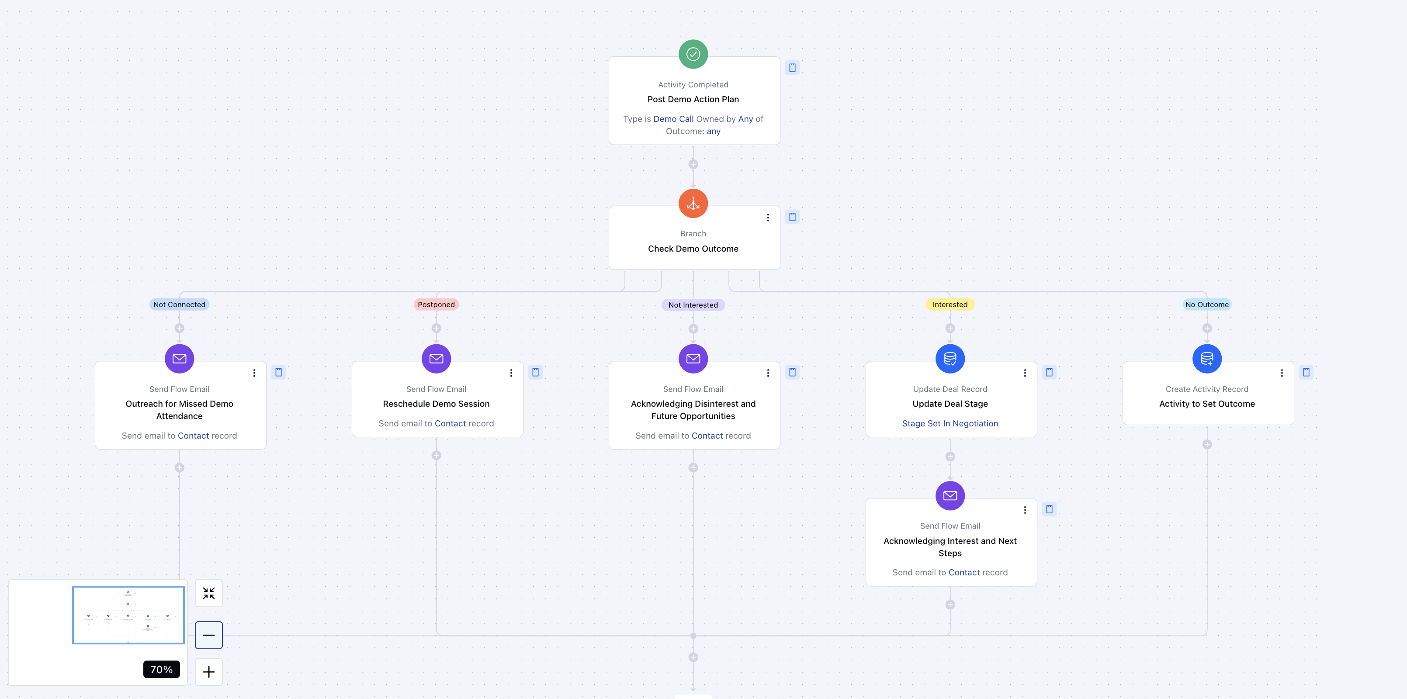Screen dimensions: 1407x699
Task: Open the notes icon beside the Post Demo Action Plan card
Action: [x=792, y=68]
